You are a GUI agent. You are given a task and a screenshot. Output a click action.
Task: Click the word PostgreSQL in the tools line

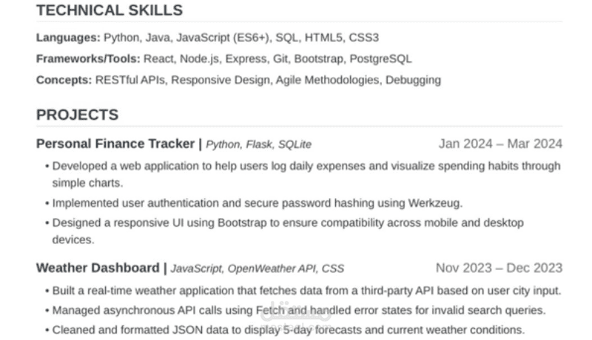coord(380,59)
